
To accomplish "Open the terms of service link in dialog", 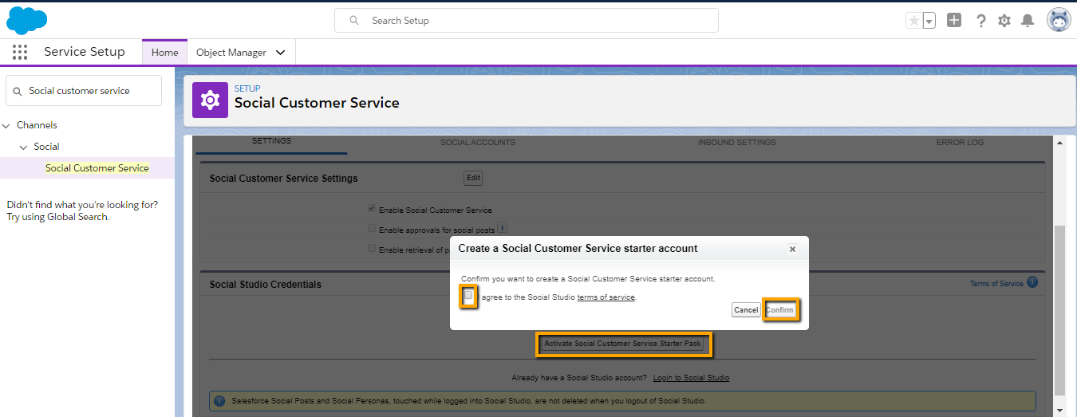I will (x=606, y=297).
